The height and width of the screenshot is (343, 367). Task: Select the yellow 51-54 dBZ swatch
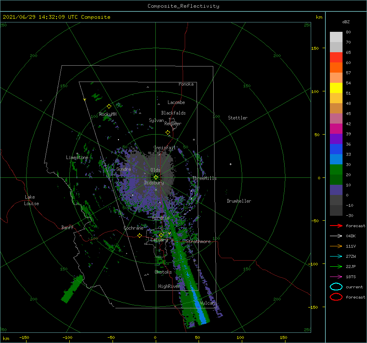(336, 88)
